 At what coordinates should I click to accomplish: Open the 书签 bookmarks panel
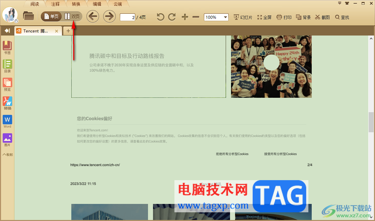7,48
